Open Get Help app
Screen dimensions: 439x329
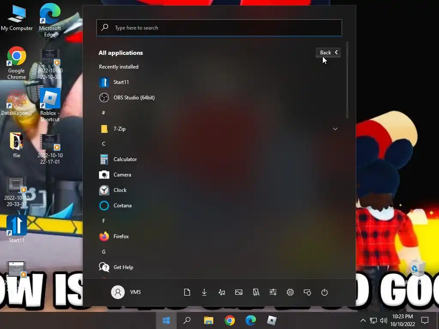click(218, 267)
